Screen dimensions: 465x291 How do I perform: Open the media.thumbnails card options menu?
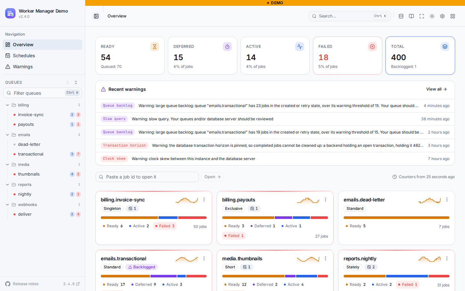pyautogui.click(x=325, y=259)
